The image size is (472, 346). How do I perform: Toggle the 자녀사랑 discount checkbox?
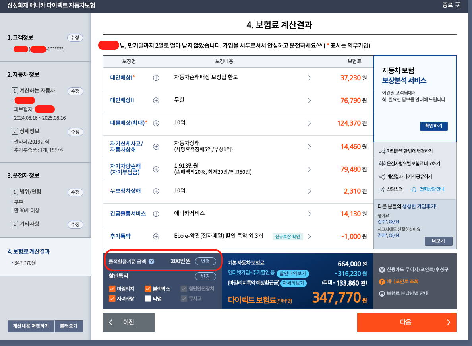pos(112,299)
